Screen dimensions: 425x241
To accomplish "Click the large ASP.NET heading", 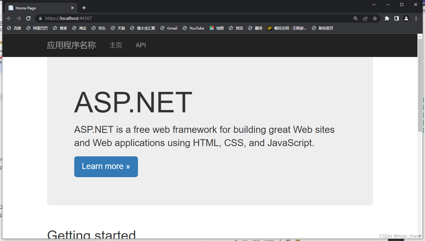I will click(x=133, y=103).
